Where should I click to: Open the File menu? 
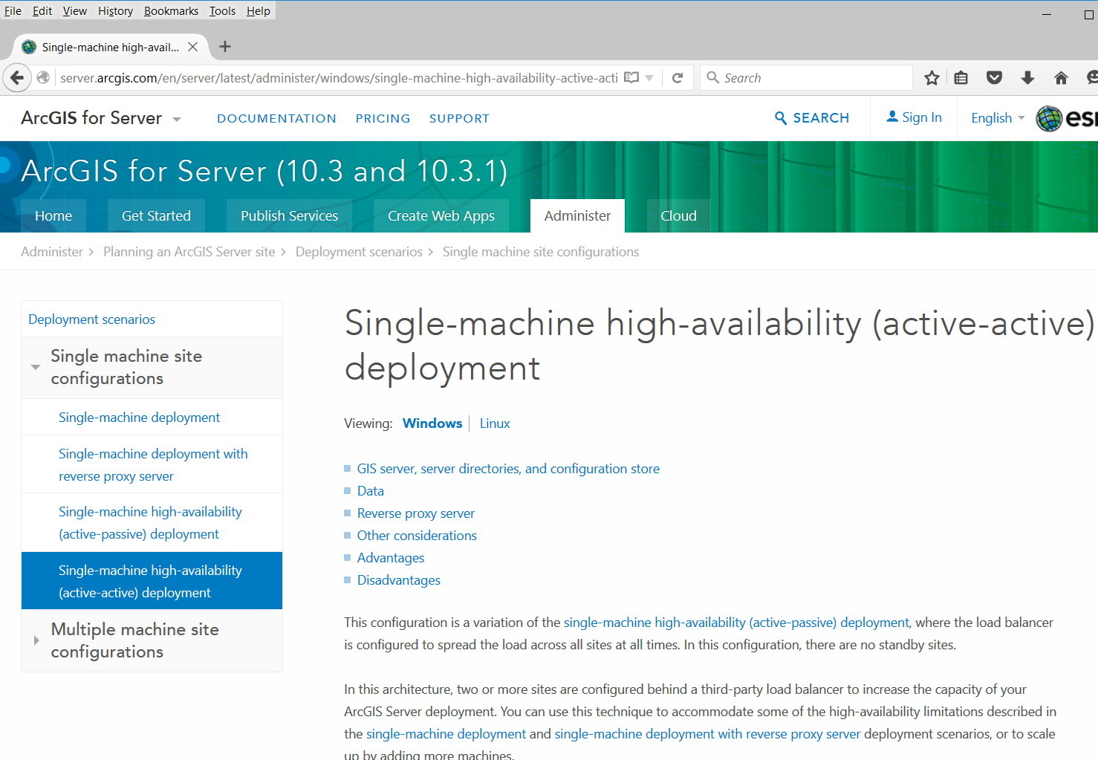point(13,10)
